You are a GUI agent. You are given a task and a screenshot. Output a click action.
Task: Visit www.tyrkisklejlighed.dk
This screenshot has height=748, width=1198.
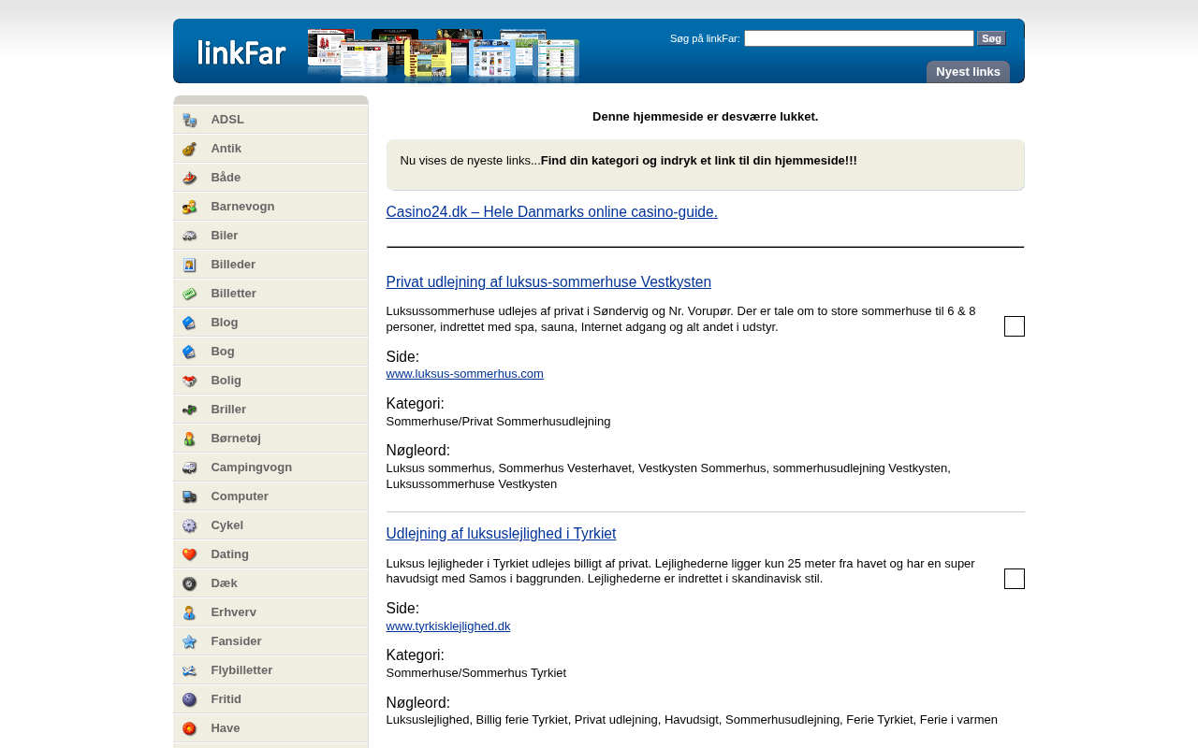click(448, 626)
